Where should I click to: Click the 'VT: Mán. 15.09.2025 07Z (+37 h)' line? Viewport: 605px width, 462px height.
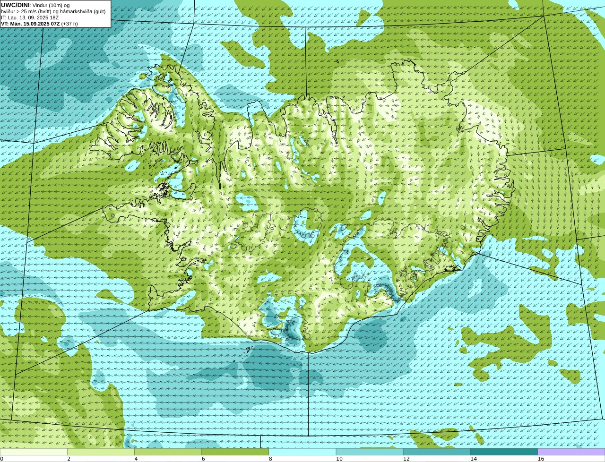pos(39,24)
